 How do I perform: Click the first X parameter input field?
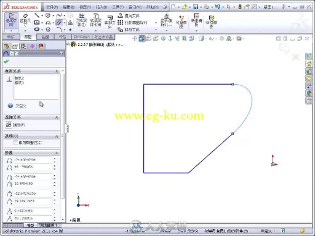point(33,160)
